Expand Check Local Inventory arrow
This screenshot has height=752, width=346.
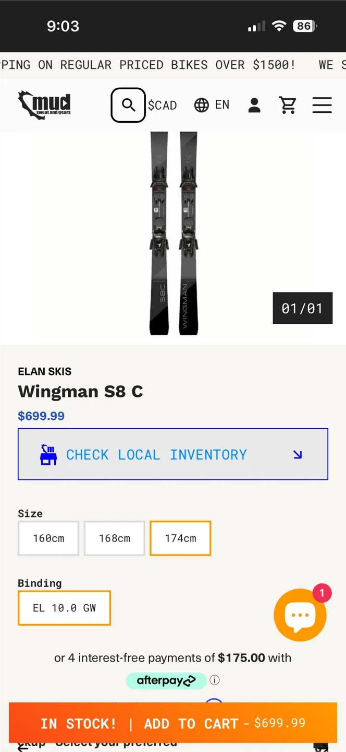click(x=298, y=454)
